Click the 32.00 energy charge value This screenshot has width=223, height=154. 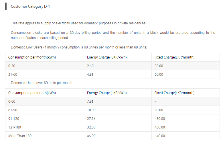click(91, 127)
